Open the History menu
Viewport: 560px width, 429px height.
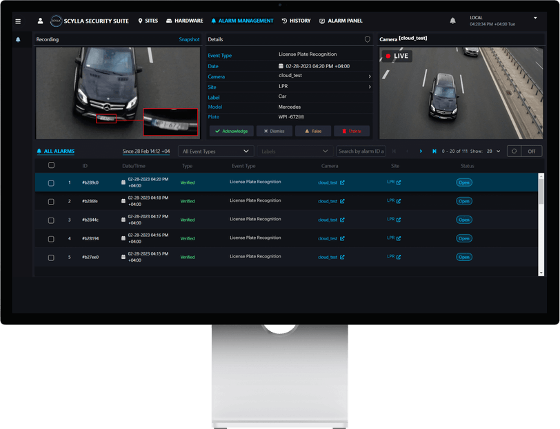296,21
